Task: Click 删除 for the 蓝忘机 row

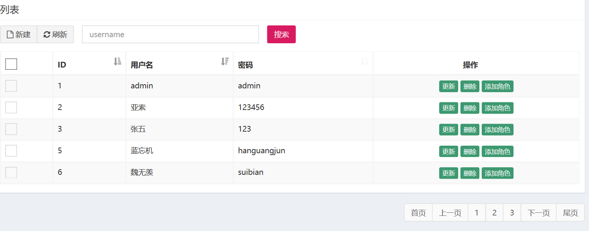Action: point(470,151)
